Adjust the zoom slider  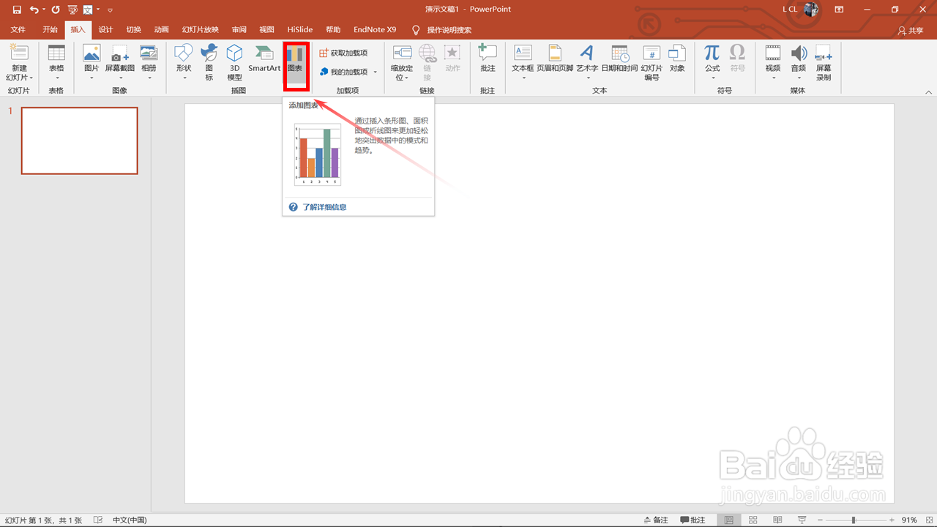[854, 520]
